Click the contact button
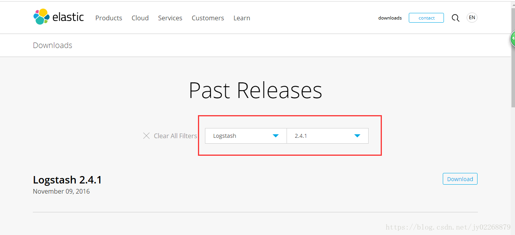 pos(426,18)
